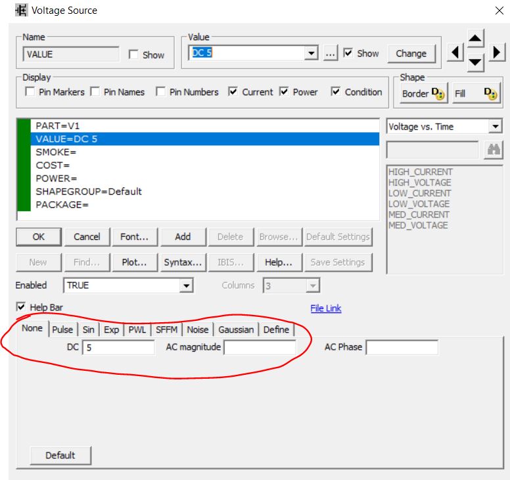Click the search field beside binoculars
Screen dimensions: 510x480
coord(432,150)
